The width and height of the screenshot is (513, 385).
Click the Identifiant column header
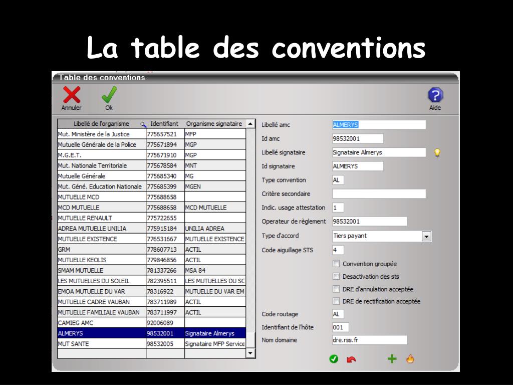pos(164,124)
